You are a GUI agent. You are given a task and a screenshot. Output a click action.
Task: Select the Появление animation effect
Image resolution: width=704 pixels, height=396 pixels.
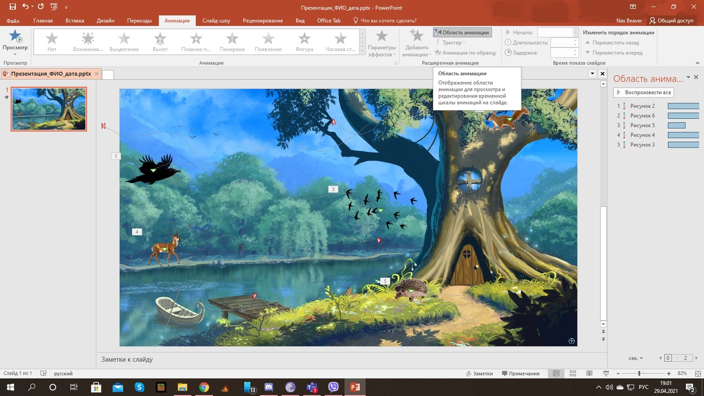click(x=268, y=42)
